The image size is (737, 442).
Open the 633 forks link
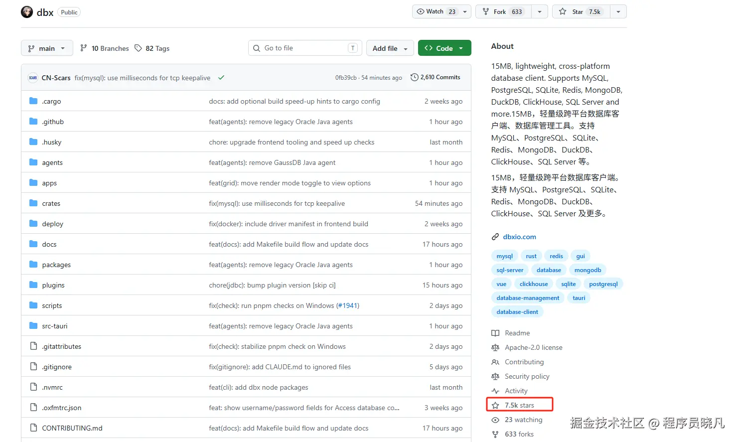click(519, 435)
